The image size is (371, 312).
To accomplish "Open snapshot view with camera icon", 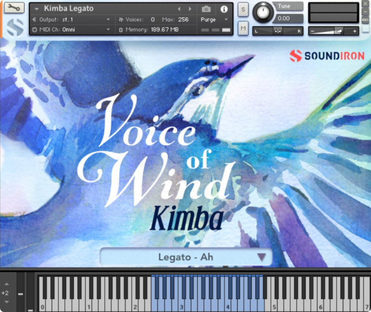I will [206, 9].
